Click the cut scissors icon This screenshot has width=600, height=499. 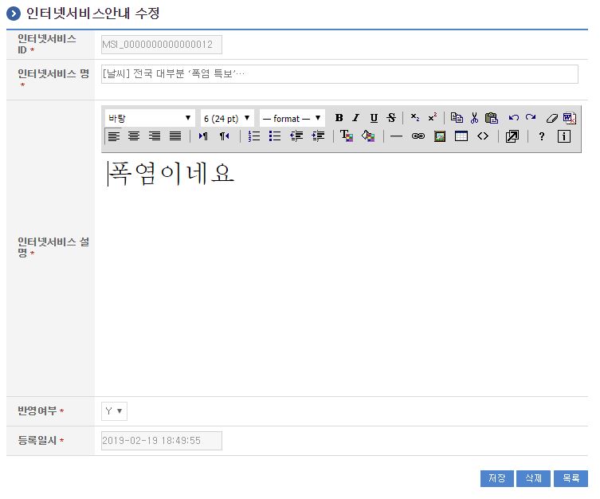coord(474,118)
